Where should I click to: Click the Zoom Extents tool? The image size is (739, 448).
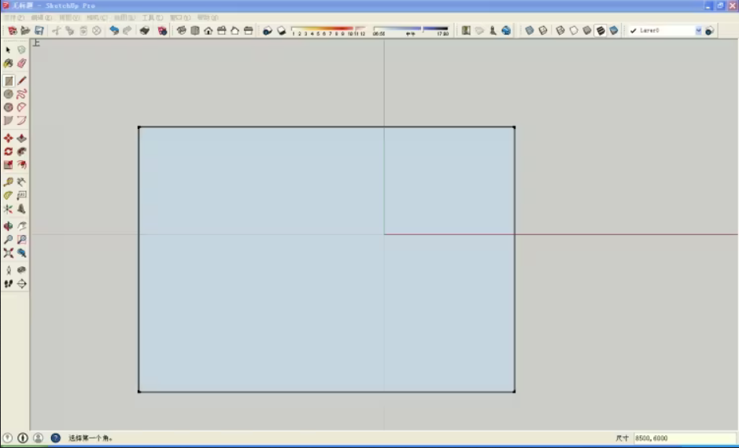[9, 253]
